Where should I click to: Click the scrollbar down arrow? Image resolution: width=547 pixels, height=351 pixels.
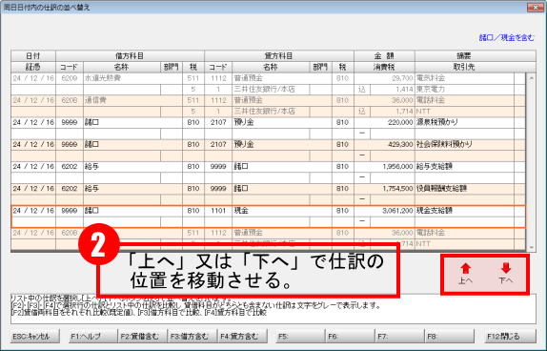(x=531, y=247)
